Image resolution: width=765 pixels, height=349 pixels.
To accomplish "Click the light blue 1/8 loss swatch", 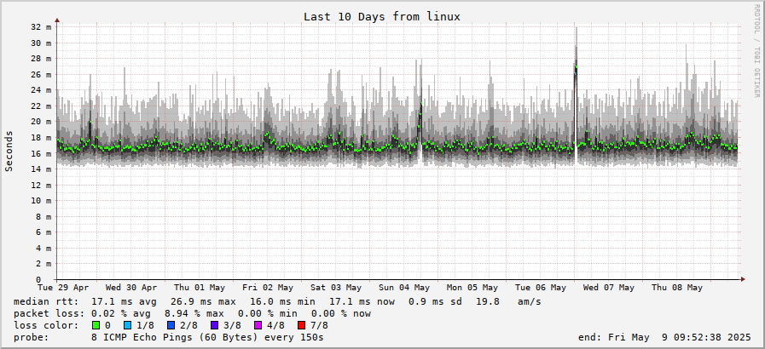I will [128, 326].
